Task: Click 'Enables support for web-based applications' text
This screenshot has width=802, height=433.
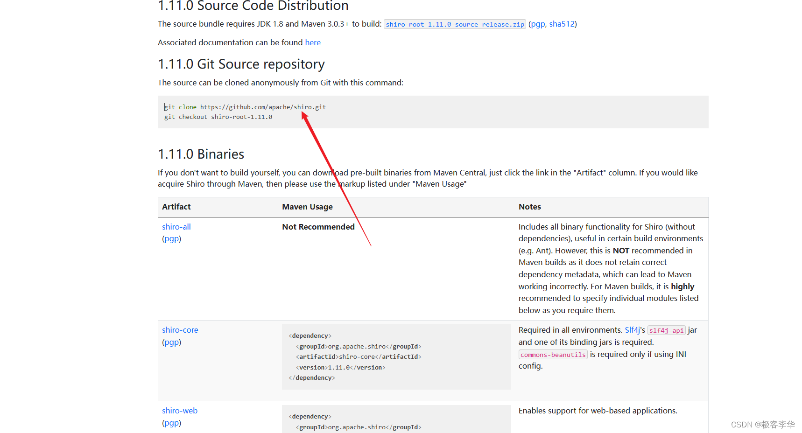Action: point(598,411)
